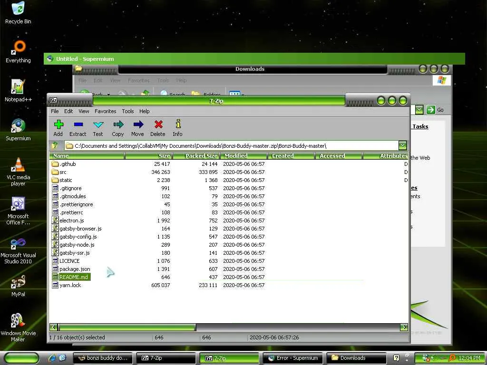
Task: Click the Untitled - Supermium title bar
Action: pos(254,58)
